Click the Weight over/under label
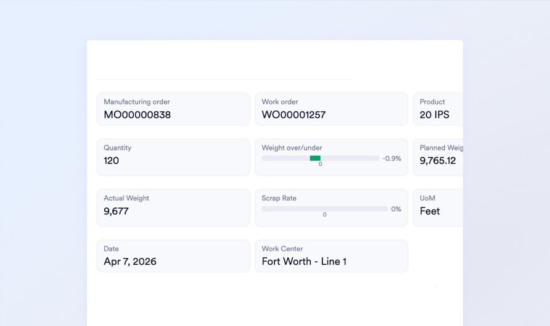The image size is (550, 326). pyautogui.click(x=292, y=148)
